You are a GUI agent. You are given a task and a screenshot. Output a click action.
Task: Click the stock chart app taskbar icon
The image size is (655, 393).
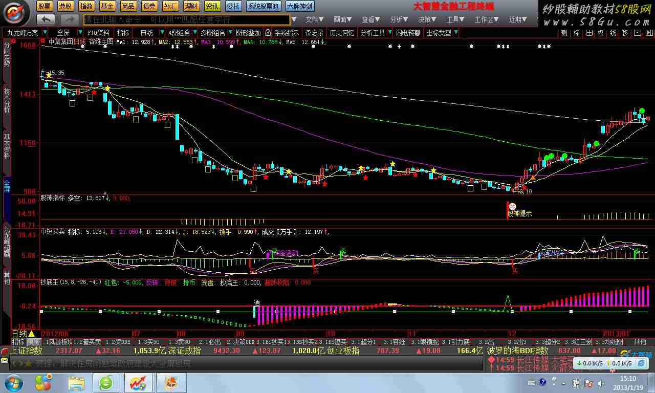coord(138,382)
